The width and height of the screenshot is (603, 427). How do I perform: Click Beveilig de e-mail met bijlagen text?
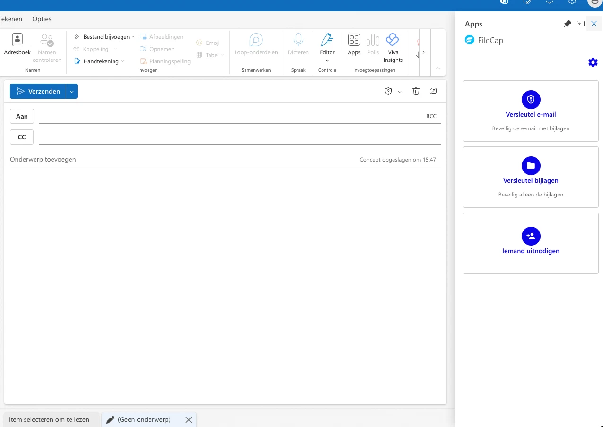(x=531, y=128)
